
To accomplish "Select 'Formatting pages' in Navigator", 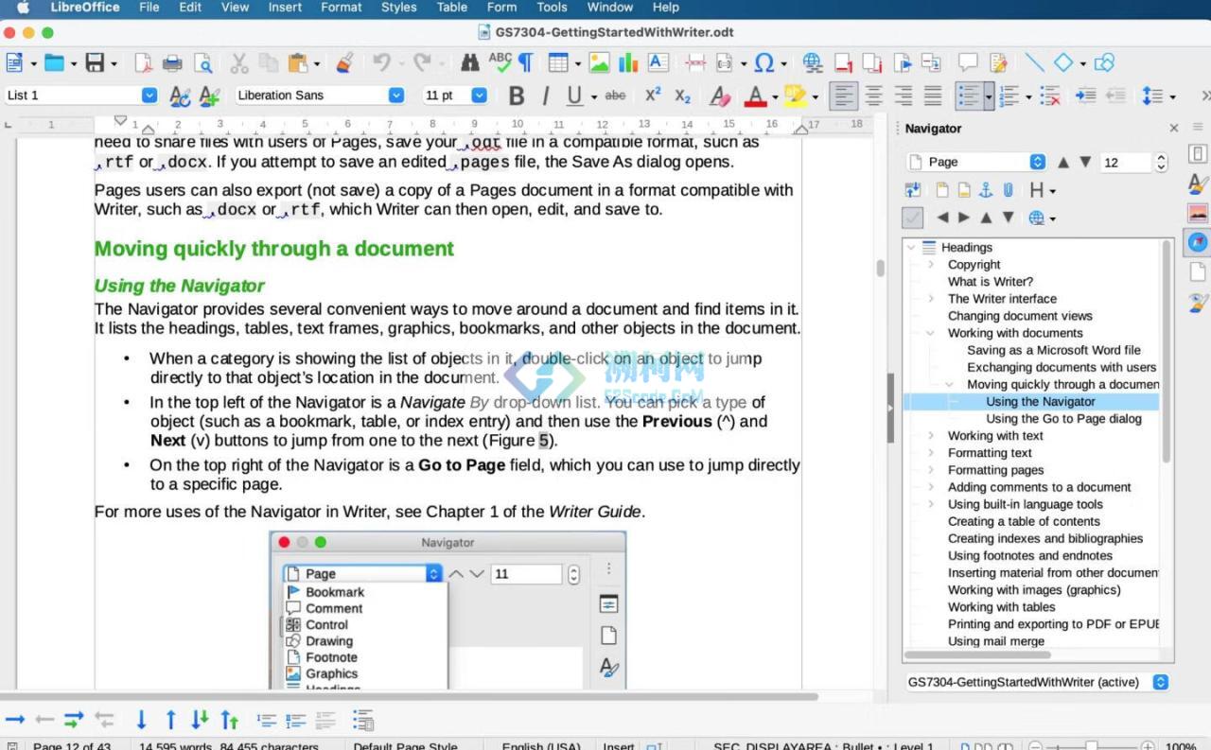I will (996, 470).
